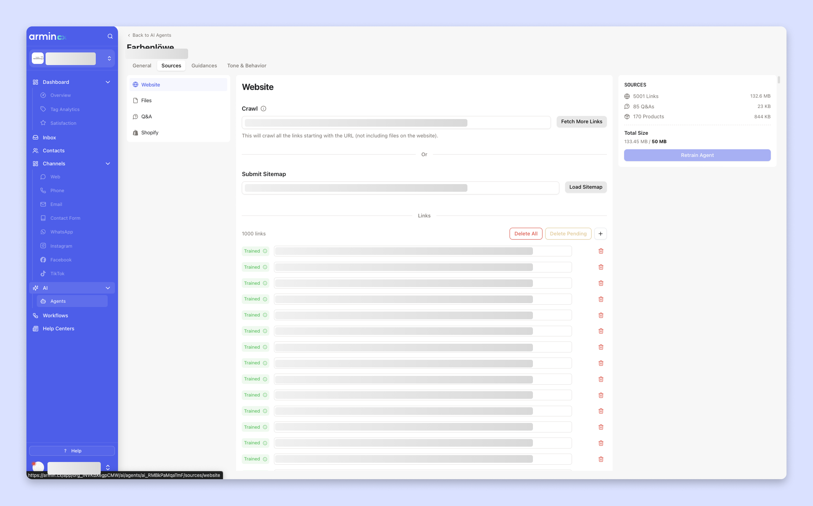Image resolution: width=813 pixels, height=506 pixels.
Task: Click info icon on first Trained badge
Action: pos(265,251)
